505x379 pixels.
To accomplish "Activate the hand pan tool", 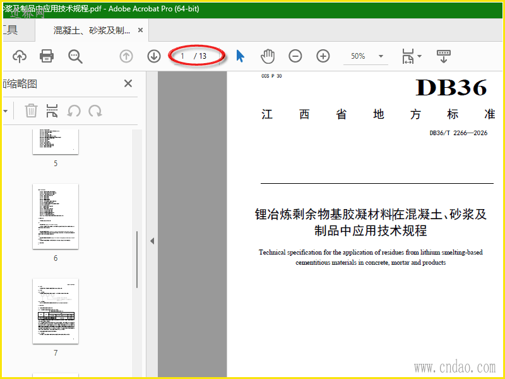I will pos(268,56).
